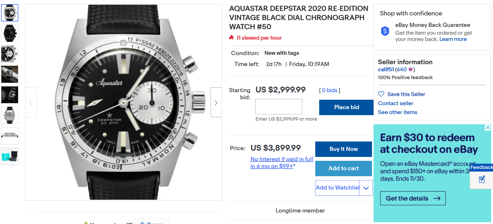Click Contact seller link
Viewport: 493px width, 224px height.
point(395,103)
